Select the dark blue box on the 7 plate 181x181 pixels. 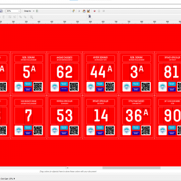(28, 133)
